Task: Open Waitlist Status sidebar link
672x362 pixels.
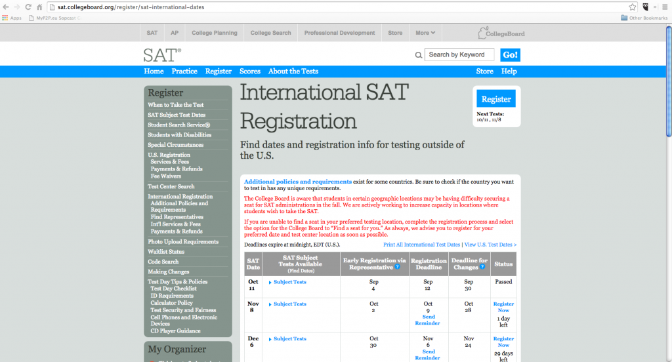Action: [166, 252]
